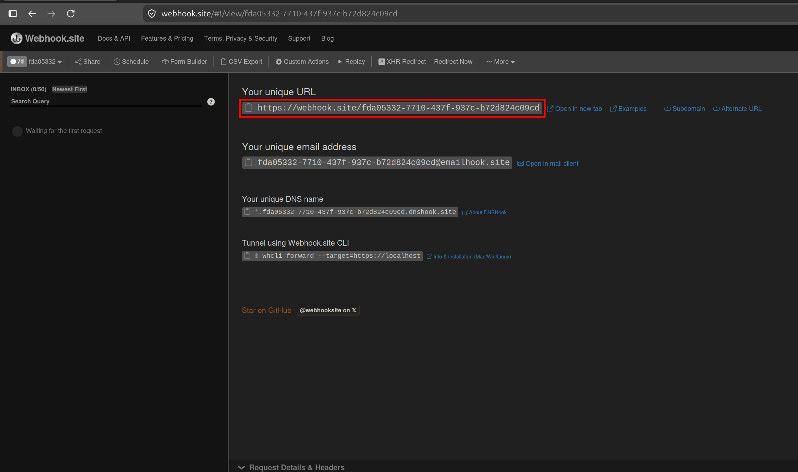Click Redirect Now
Viewport: 798px width, 472px height.
(x=453, y=62)
